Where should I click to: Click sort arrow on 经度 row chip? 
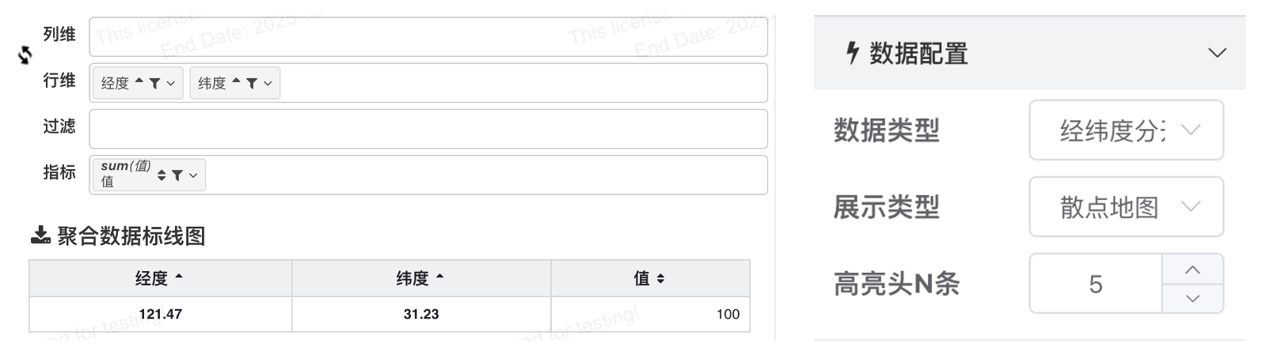139,81
